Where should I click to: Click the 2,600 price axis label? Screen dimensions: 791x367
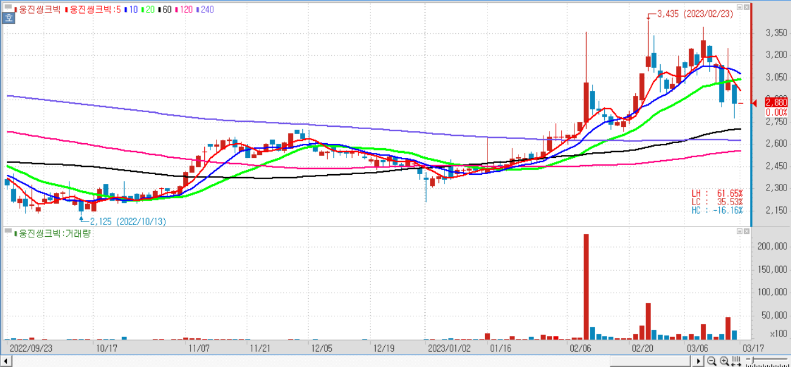point(776,144)
